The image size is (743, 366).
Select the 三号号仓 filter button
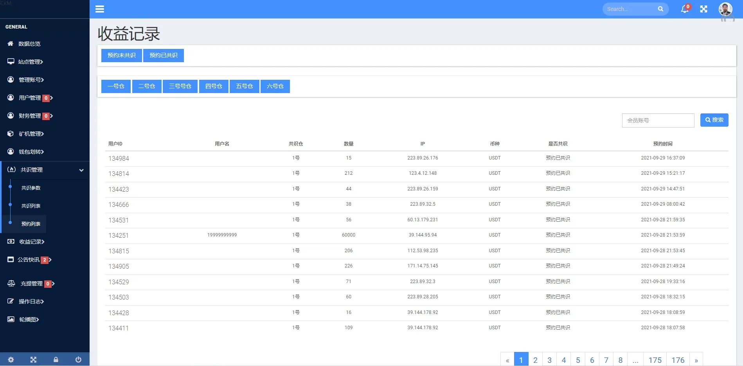pos(180,86)
